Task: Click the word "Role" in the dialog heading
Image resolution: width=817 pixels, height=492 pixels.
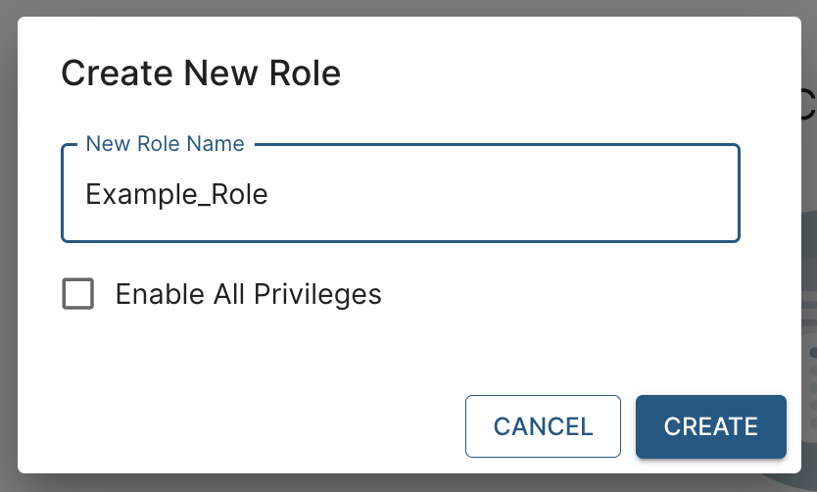Action: pyautogui.click(x=307, y=74)
